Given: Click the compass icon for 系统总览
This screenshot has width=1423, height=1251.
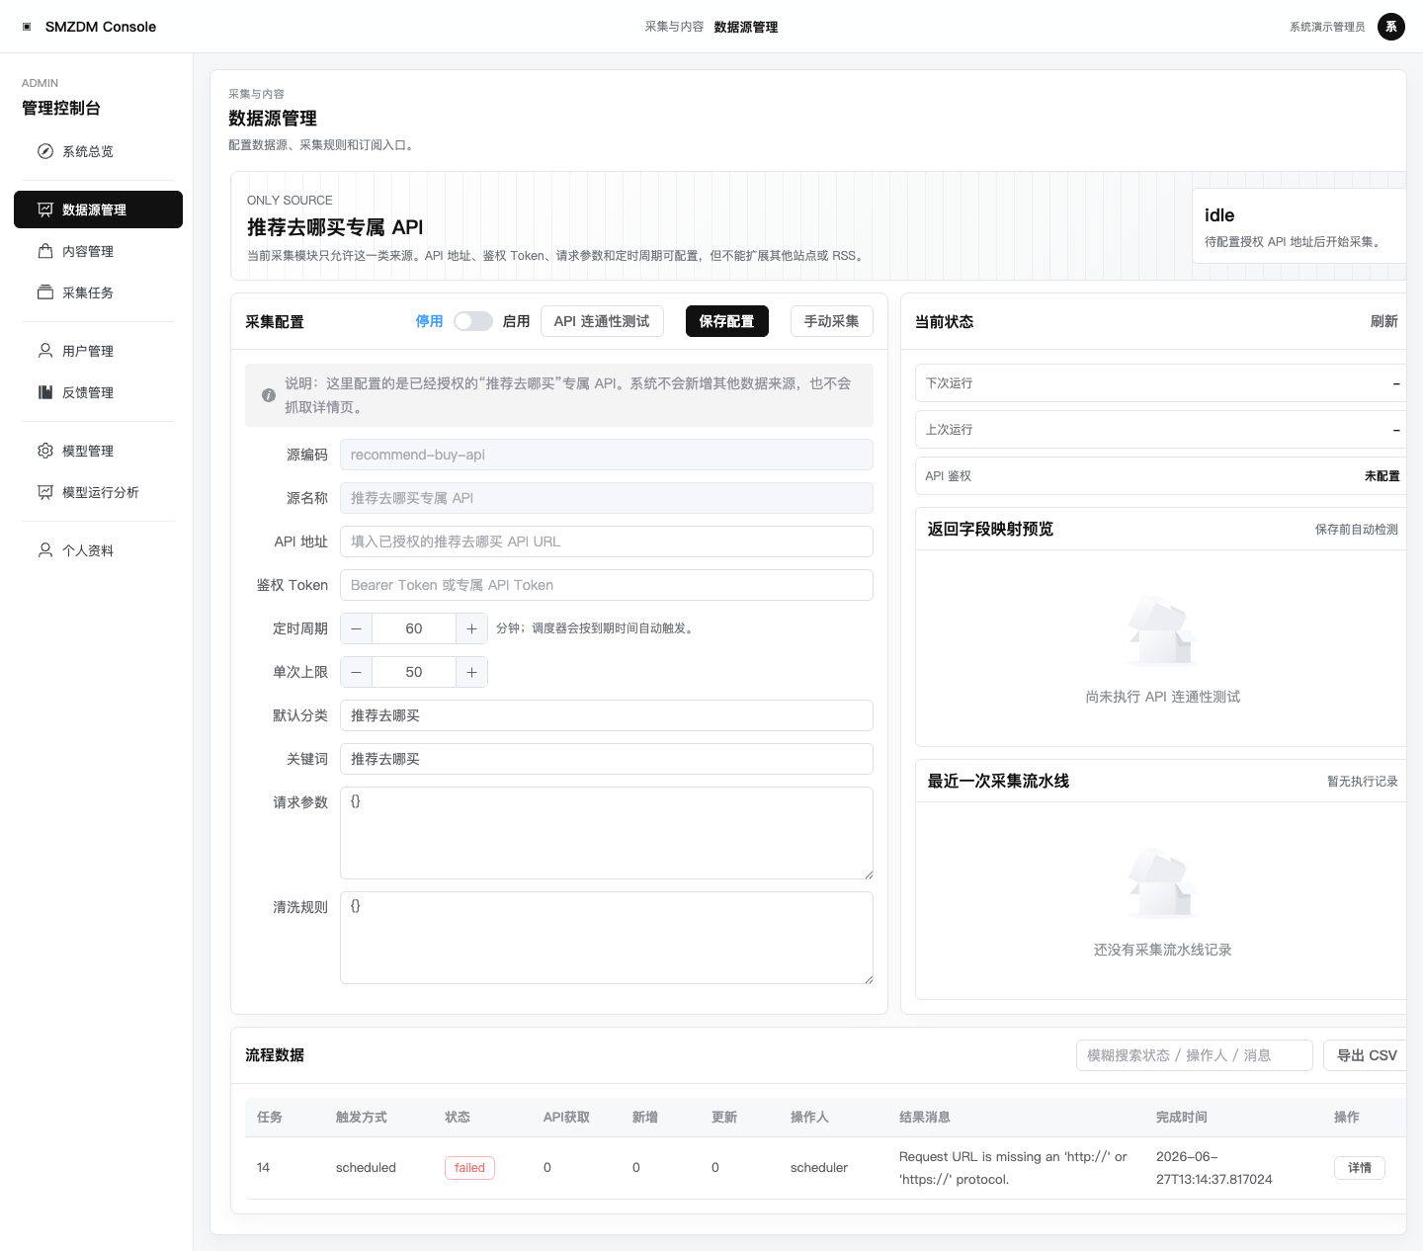Looking at the screenshot, I should 45,151.
